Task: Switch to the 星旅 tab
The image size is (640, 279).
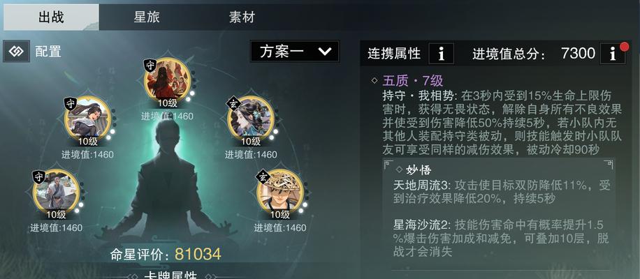Action: click(x=147, y=17)
